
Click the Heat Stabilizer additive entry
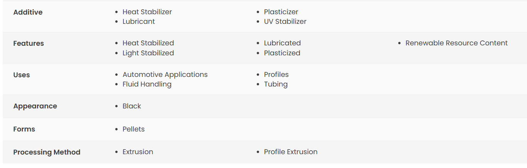tap(147, 12)
